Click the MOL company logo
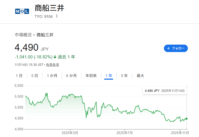The image size is (199, 137). point(22,11)
